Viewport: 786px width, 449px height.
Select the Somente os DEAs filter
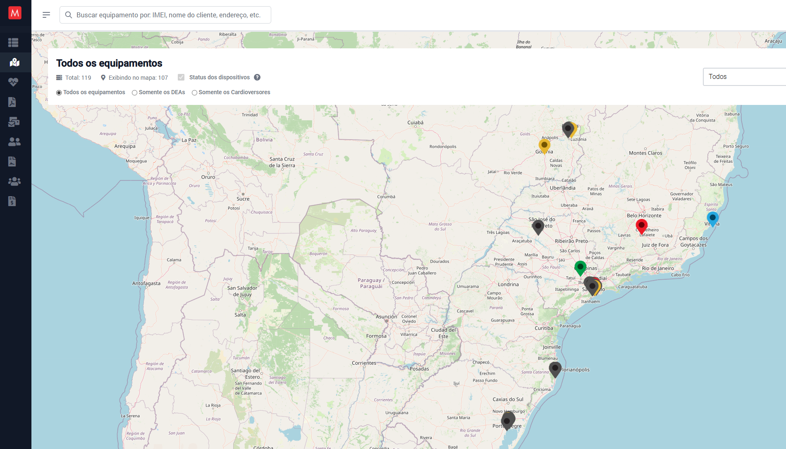134,93
